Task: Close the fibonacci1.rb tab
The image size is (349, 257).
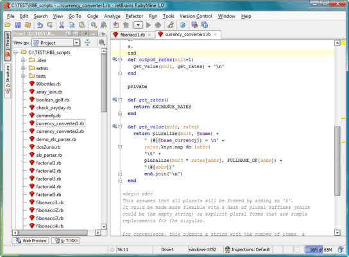Action: [149, 35]
